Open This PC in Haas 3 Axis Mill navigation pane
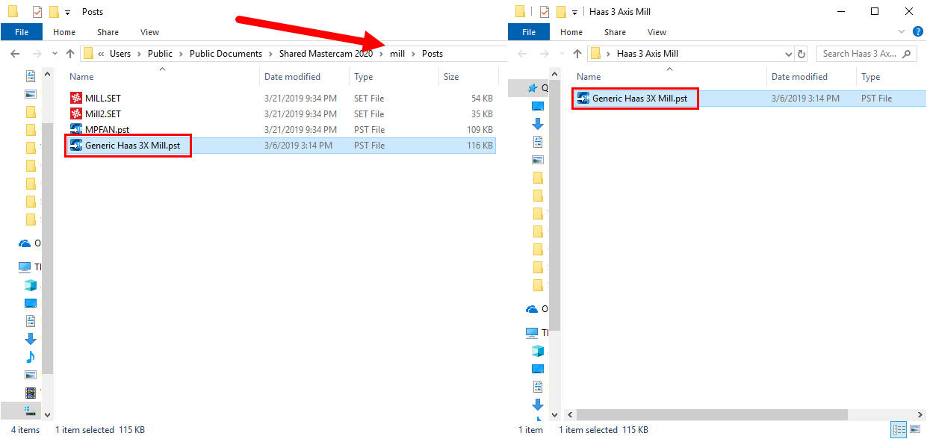Screen dimensions: 927x439 [x=538, y=332]
